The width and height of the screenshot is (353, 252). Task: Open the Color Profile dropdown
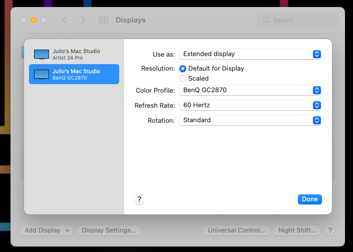click(250, 90)
